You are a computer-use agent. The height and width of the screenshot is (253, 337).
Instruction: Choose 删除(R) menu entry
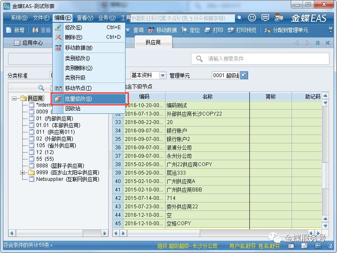tap(89, 37)
